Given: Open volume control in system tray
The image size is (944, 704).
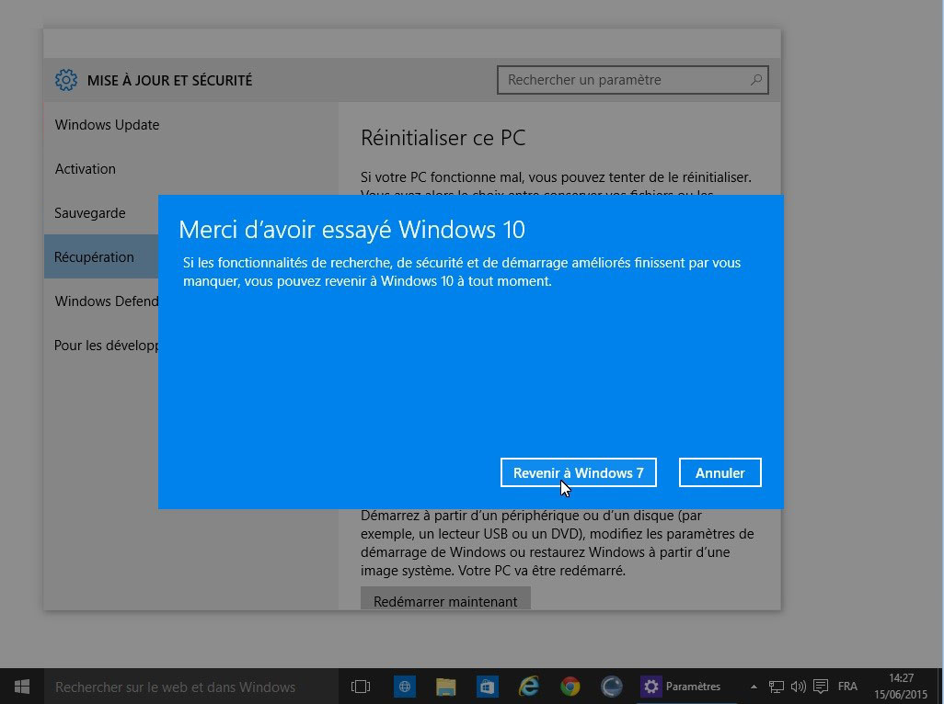Looking at the screenshot, I should point(799,687).
